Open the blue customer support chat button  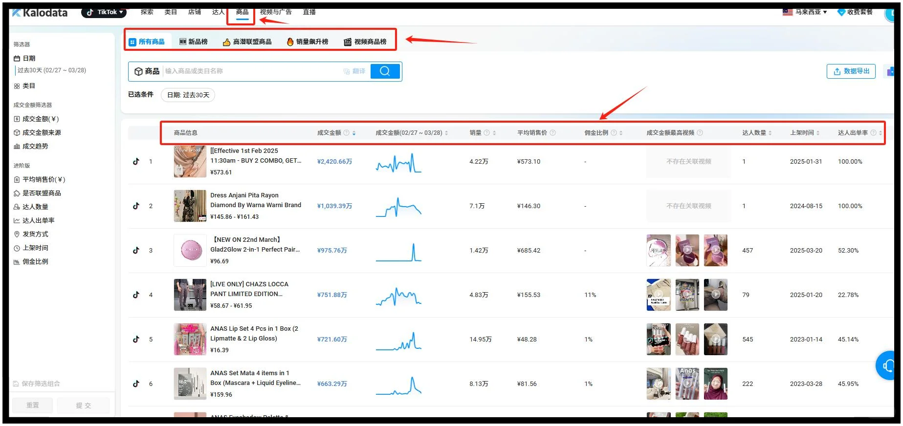pos(886,365)
